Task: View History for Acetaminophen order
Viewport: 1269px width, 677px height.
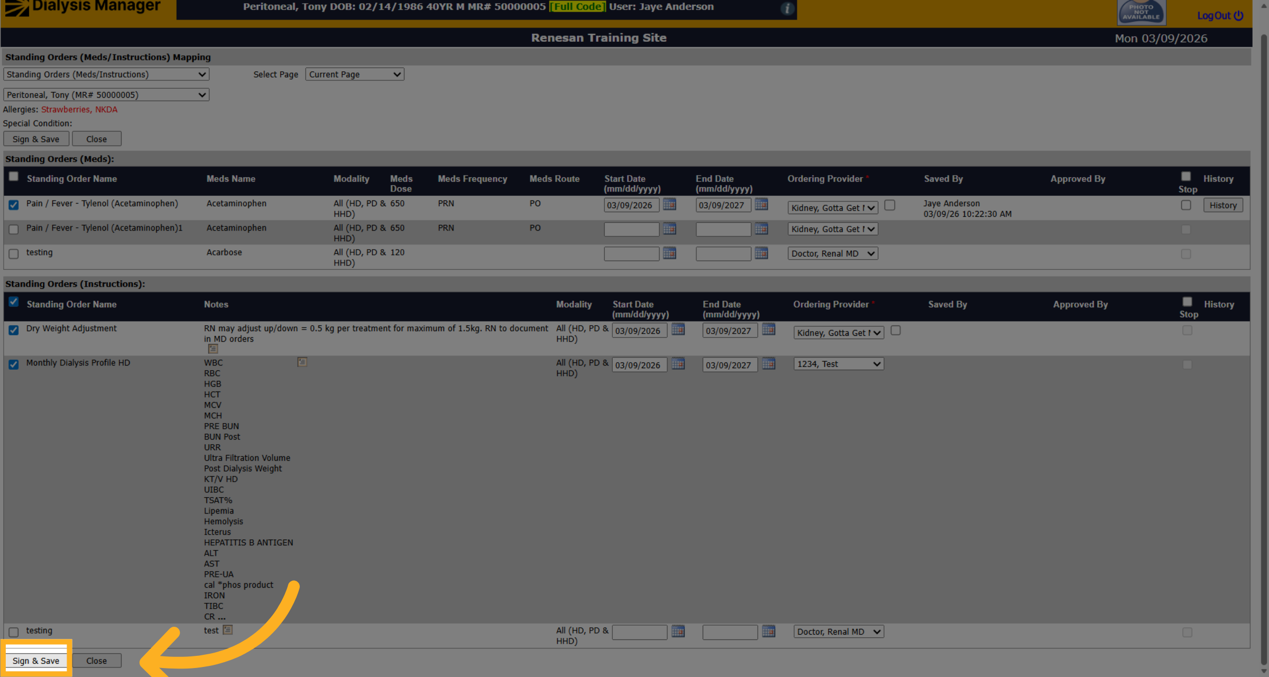Action: point(1223,205)
